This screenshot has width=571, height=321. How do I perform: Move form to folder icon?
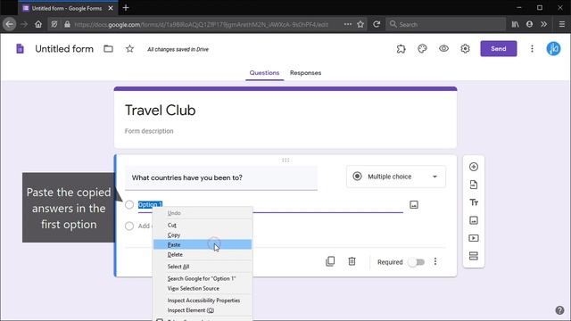[108, 49]
